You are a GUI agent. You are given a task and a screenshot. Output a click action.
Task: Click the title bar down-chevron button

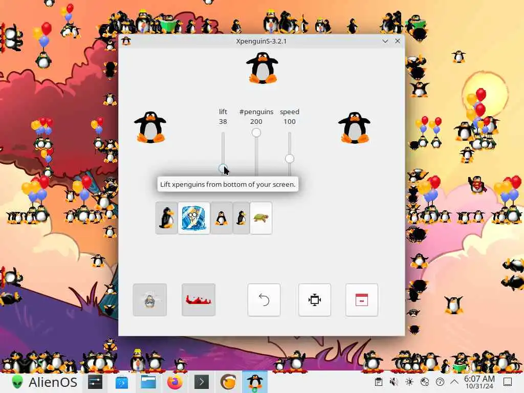pyautogui.click(x=385, y=41)
